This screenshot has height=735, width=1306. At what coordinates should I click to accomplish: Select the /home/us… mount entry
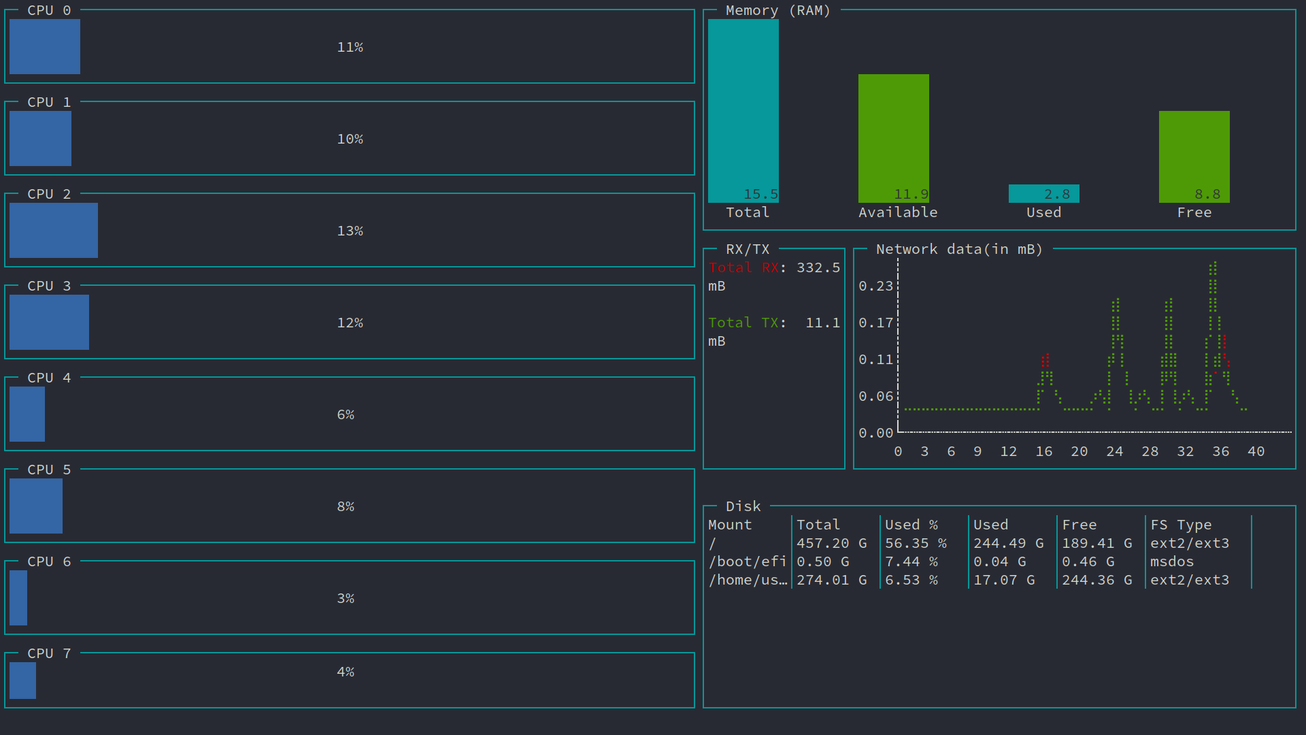coord(747,580)
